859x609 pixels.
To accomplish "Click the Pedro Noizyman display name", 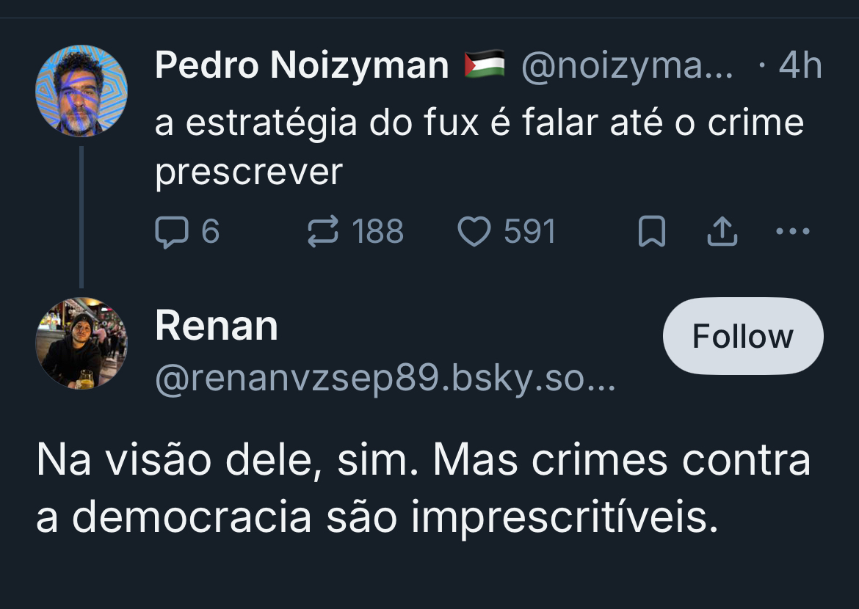I will click(x=302, y=66).
